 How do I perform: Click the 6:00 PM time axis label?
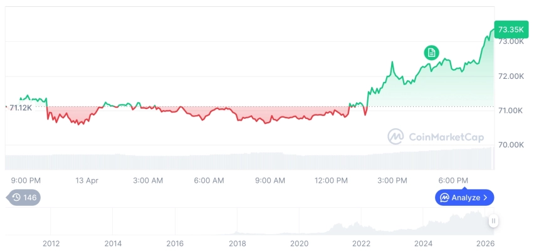[x=453, y=180]
